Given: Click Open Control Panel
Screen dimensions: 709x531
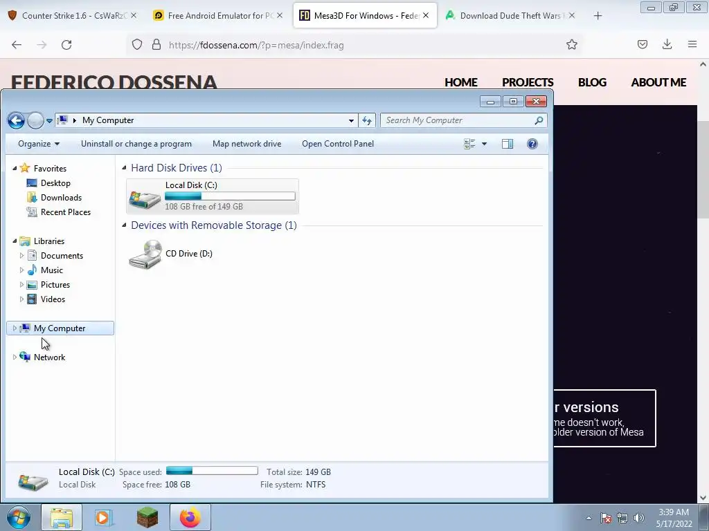Looking at the screenshot, I should click(338, 144).
